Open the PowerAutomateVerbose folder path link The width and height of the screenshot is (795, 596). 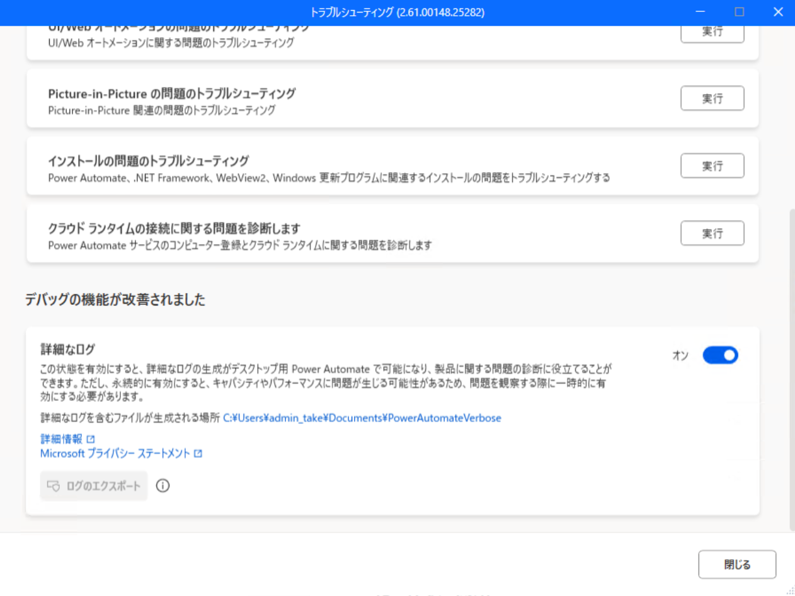(x=362, y=418)
